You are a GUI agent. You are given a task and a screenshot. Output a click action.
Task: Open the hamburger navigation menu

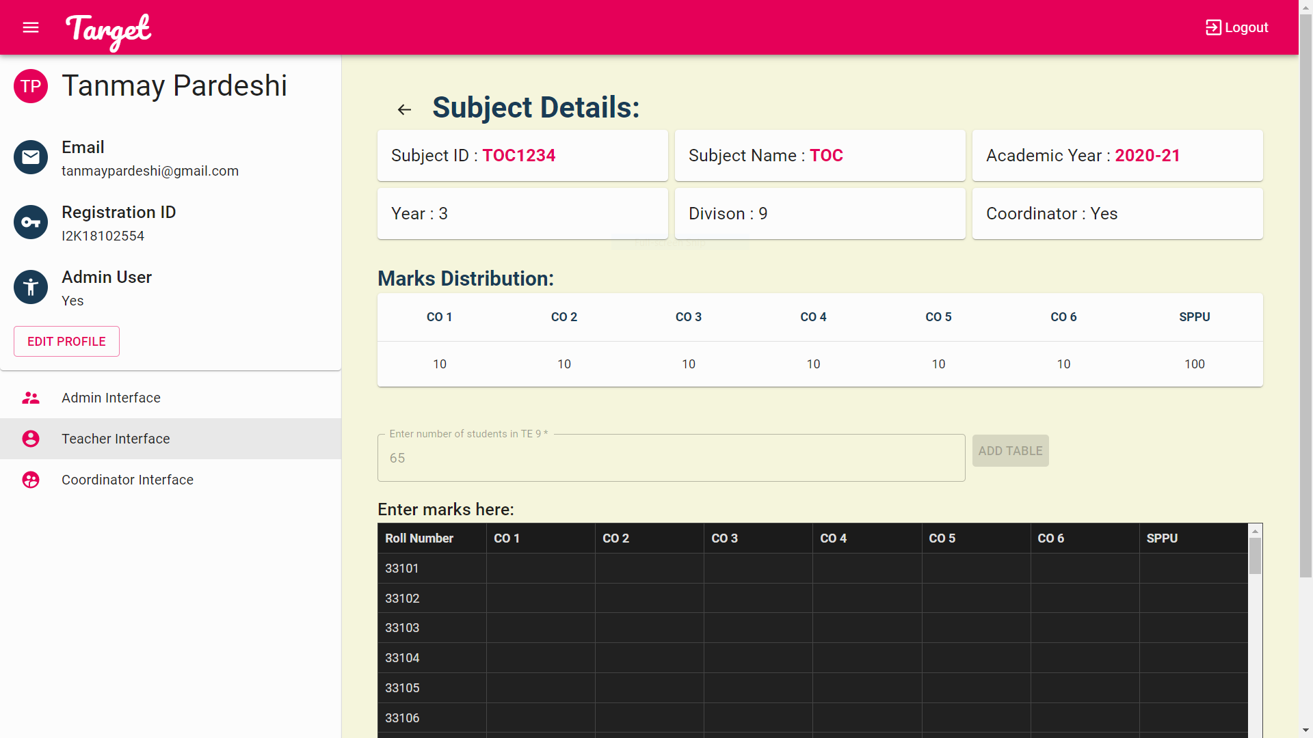click(x=31, y=27)
